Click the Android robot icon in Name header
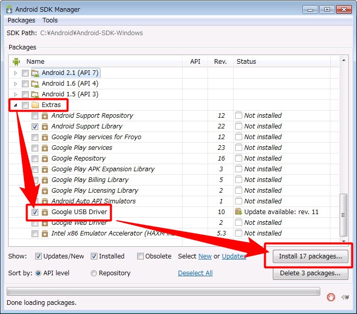The height and width of the screenshot is (314, 357). 16,62
